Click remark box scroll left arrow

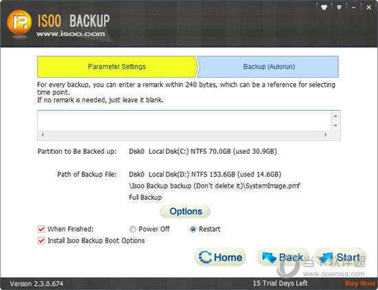tap(43, 135)
